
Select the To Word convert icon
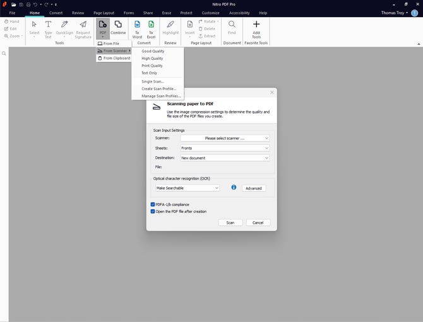[137, 25]
